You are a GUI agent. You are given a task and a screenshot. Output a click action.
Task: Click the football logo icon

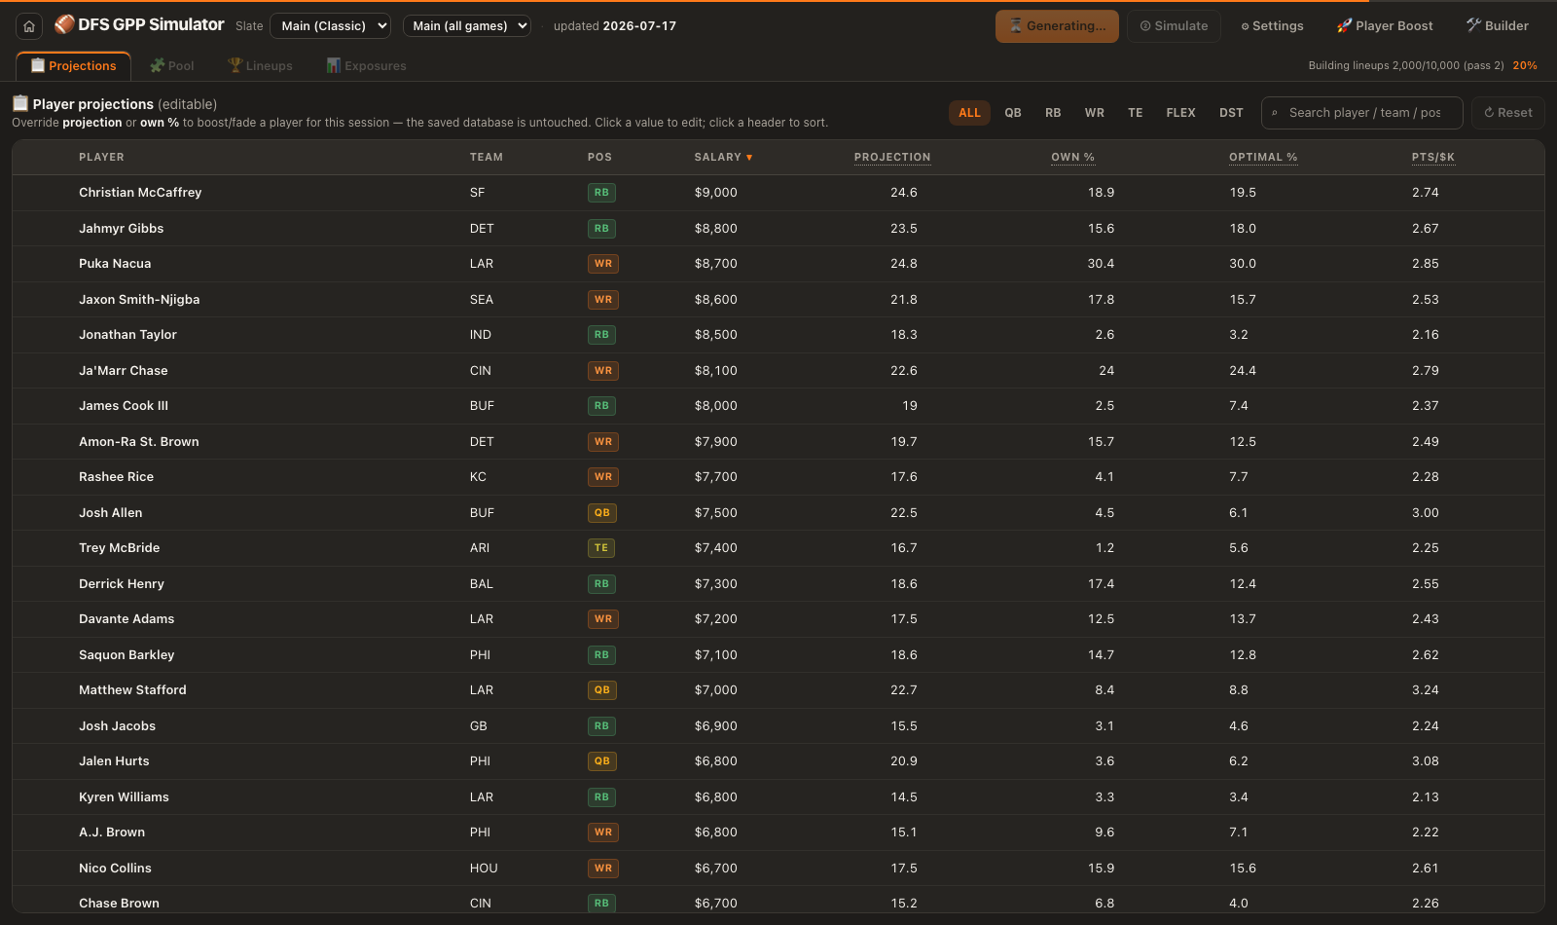pos(64,24)
